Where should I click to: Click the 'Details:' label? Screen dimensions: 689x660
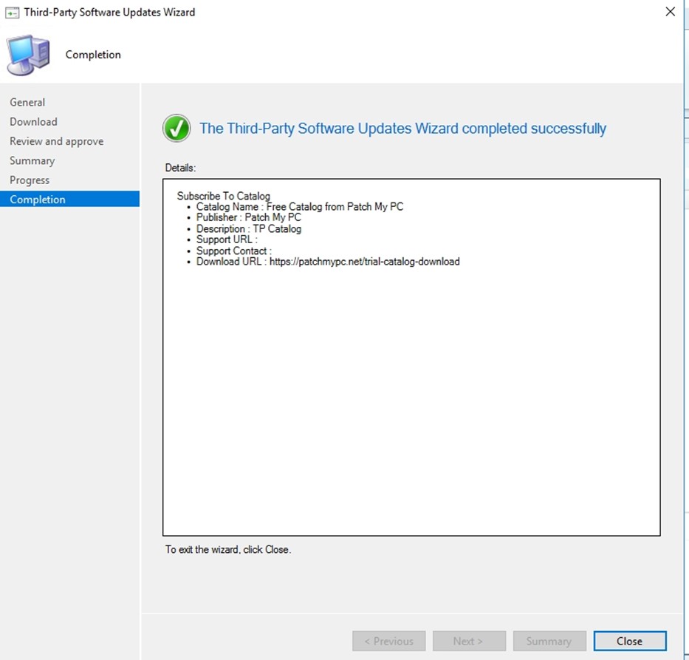pos(181,168)
